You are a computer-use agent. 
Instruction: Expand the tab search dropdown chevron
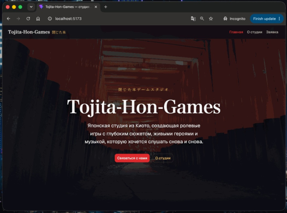tap(31, 7)
